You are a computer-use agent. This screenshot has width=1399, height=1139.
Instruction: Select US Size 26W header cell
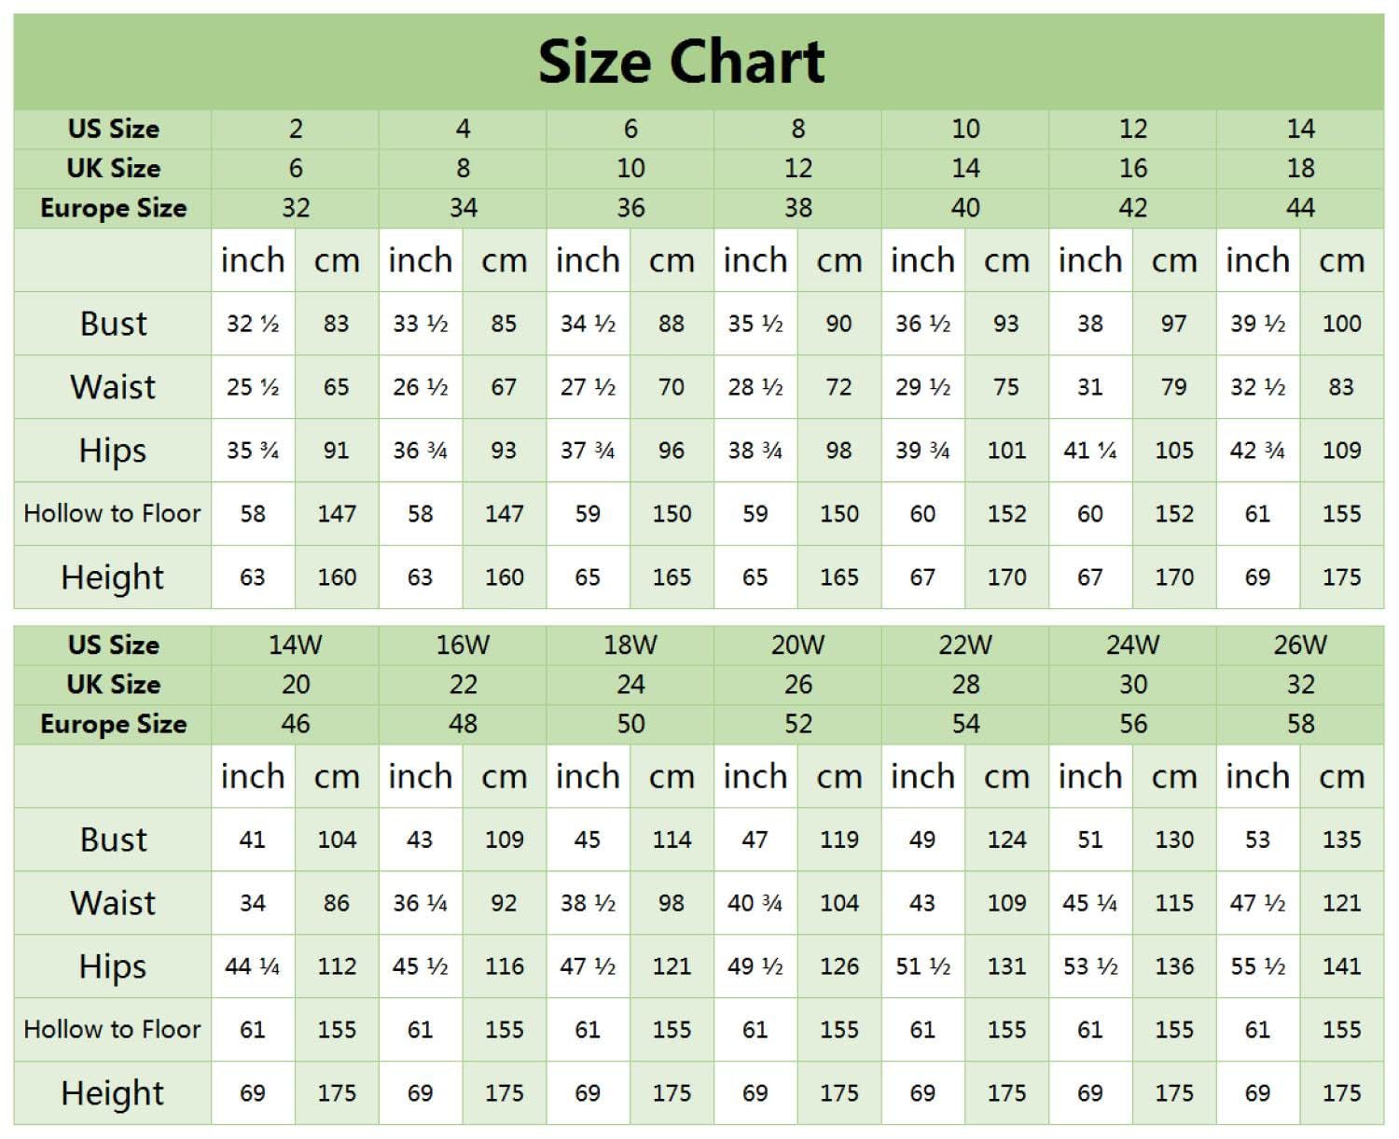[x=1300, y=645]
